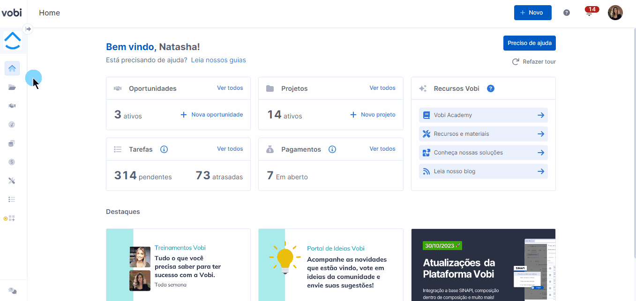This screenshot has height=301, width=636.
Task: Click the Tarefas card title
Action: [x=141, y=149]
